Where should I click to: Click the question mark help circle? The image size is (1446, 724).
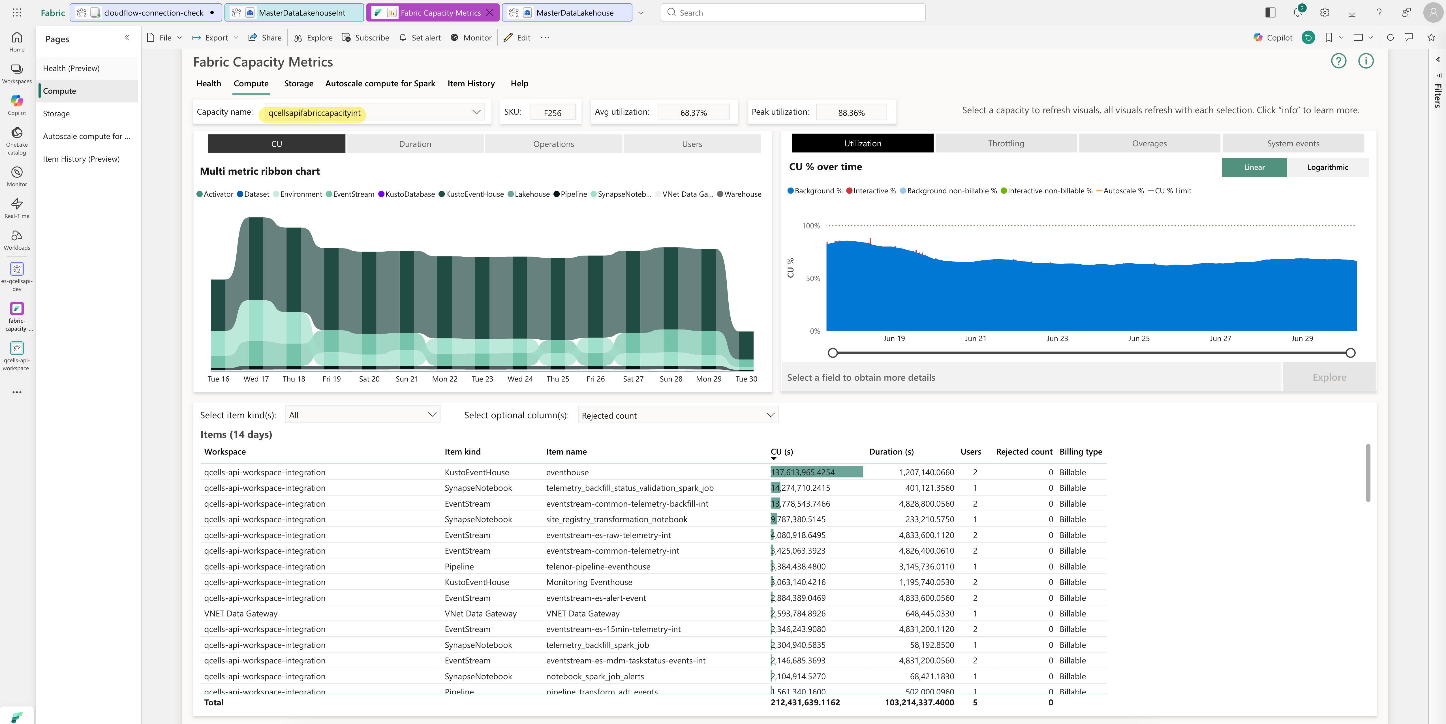1339,61
